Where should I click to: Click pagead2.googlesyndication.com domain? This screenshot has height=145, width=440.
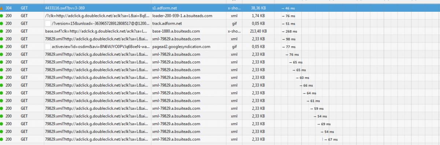pos(181,47)
